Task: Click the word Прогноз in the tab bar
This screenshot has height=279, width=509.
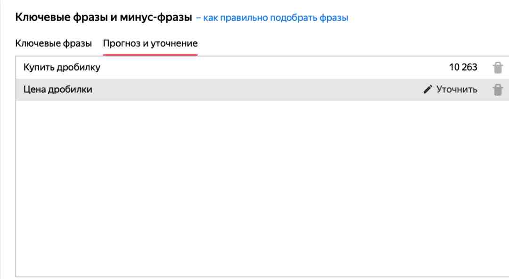Action: pyautogui.click(x=122, y=43)
